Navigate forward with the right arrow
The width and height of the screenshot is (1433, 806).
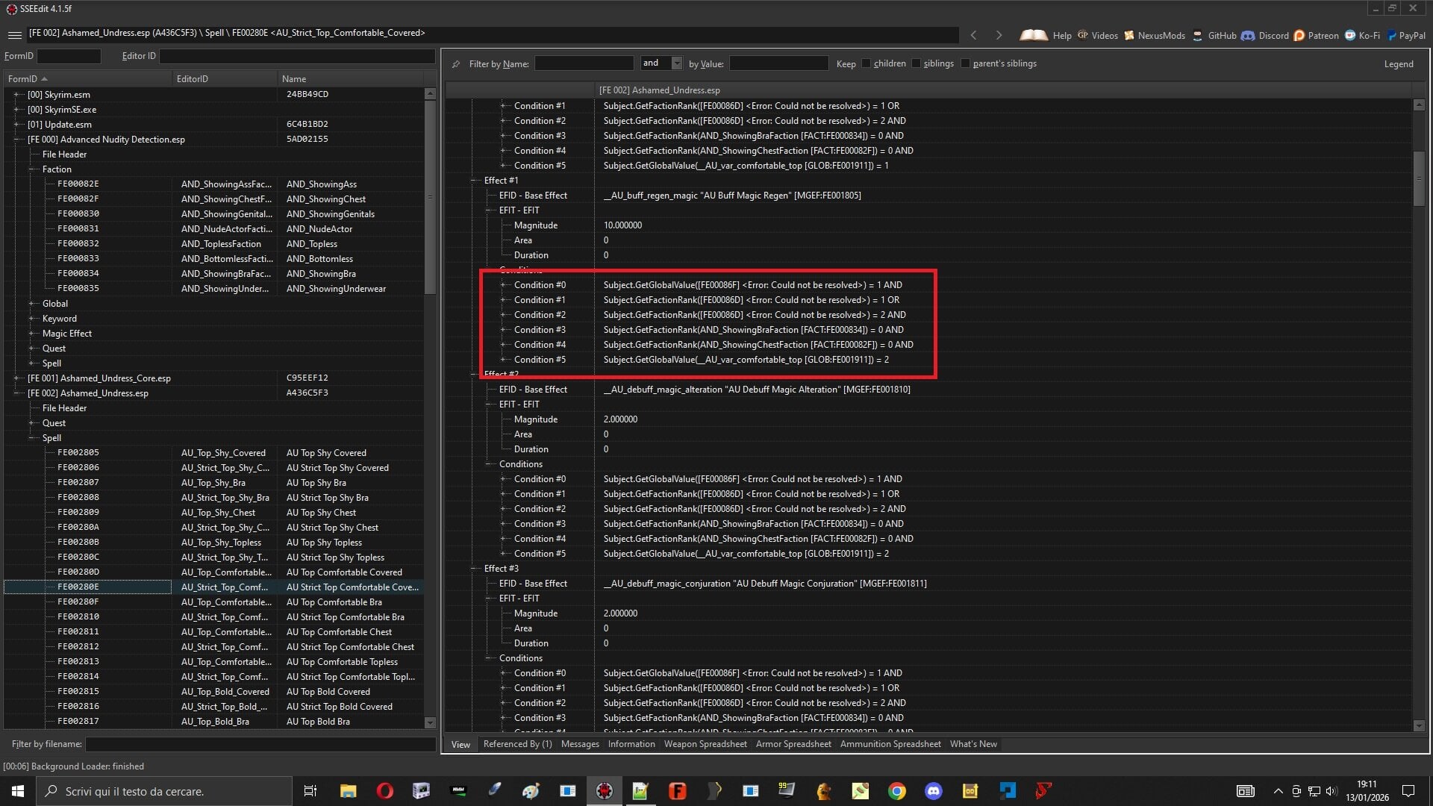[x=999, y=35]
